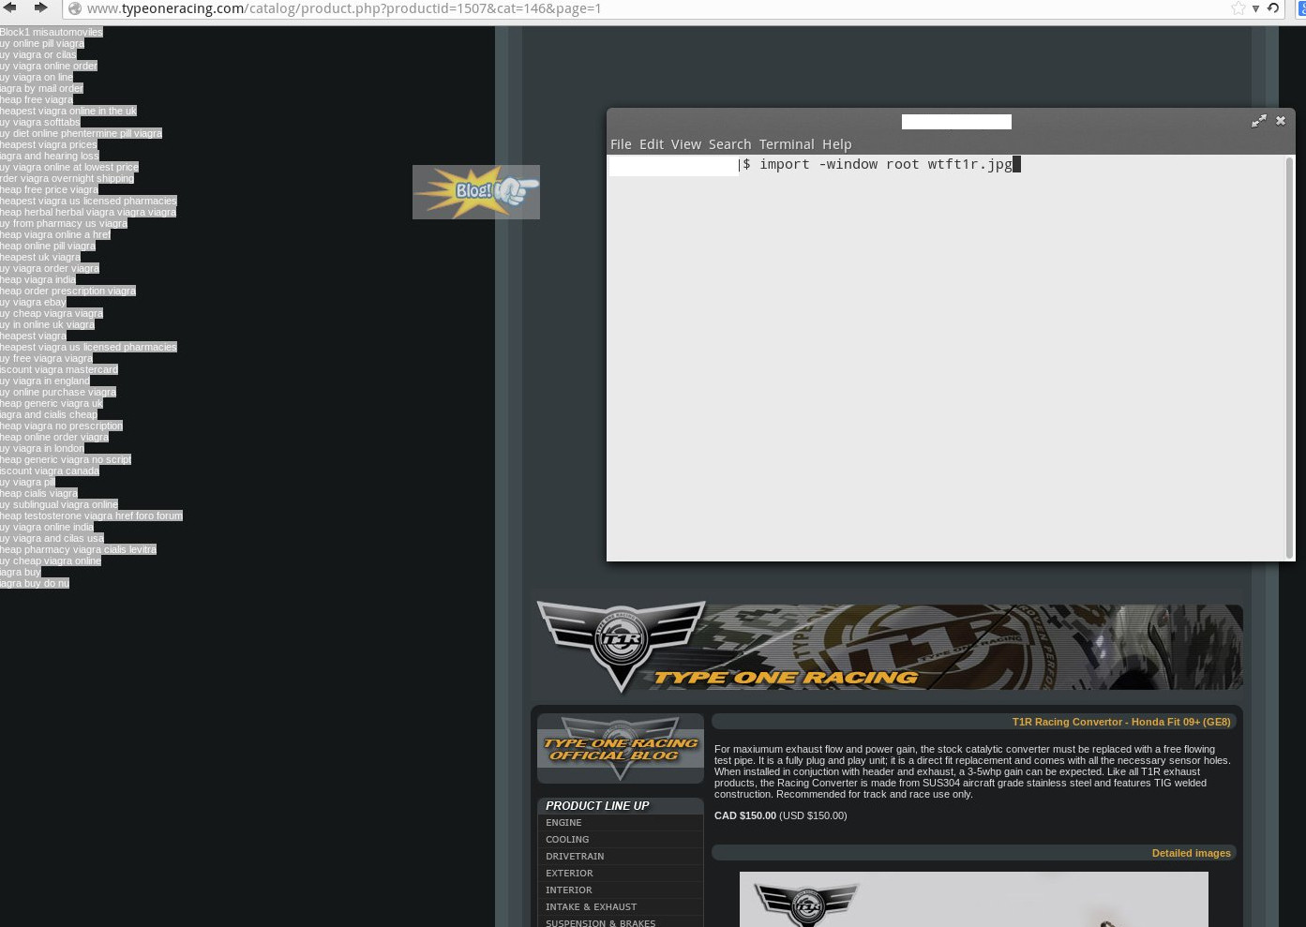Close the terminal window with the X
1306x927 pixels.
coord(1281,121)
